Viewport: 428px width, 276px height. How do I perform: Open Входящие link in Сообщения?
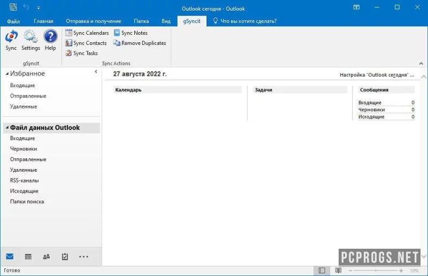pos(370,103)
